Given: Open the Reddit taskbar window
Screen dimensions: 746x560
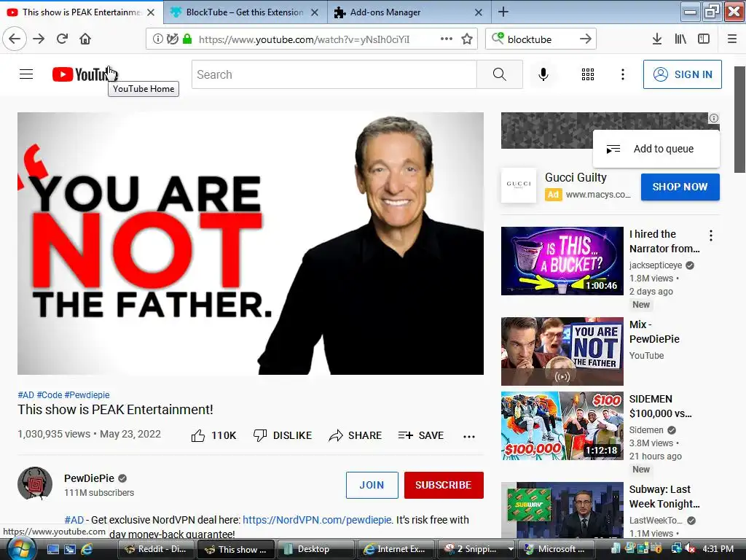Looking at the screenshot, I should click(155, 549).
